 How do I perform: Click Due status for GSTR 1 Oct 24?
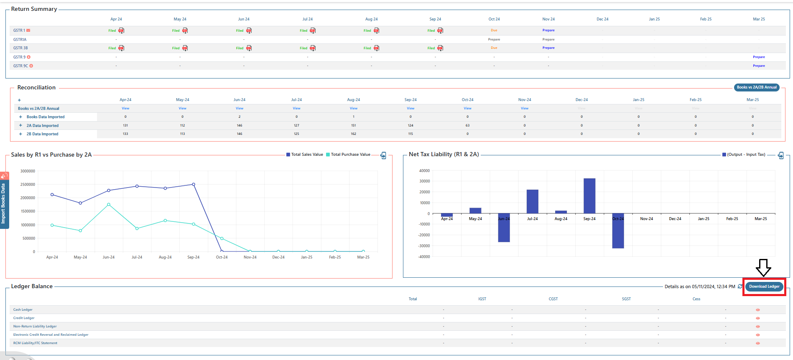494,30
